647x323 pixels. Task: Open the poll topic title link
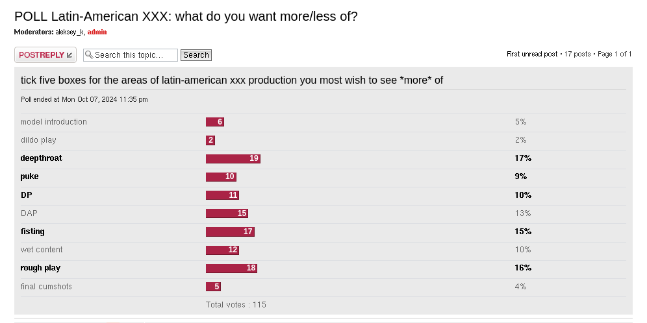[186, 17]
